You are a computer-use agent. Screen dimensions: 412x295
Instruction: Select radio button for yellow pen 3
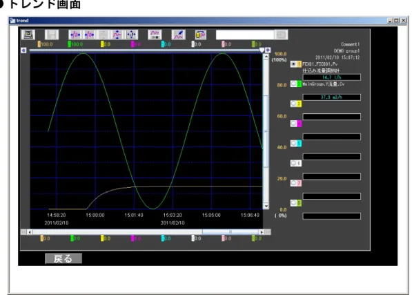pyautogui.click(x=293, y=104)
